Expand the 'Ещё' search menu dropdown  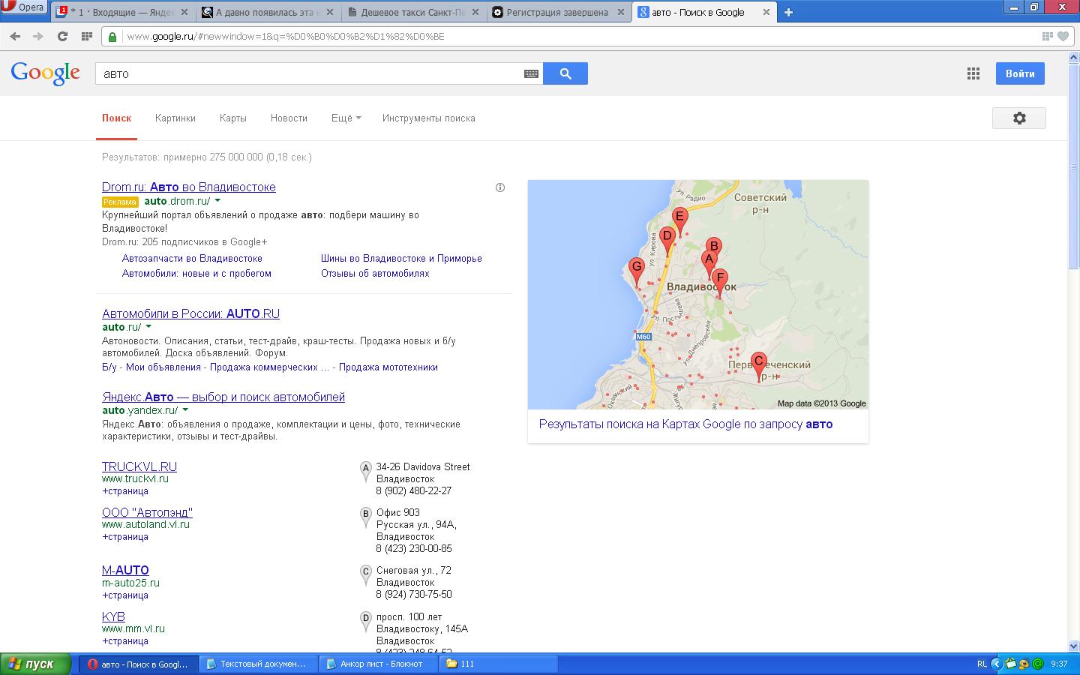click(346, 118)
